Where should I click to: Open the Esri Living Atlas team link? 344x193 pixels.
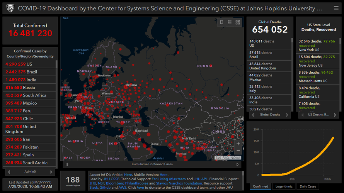tap(170, 179)
